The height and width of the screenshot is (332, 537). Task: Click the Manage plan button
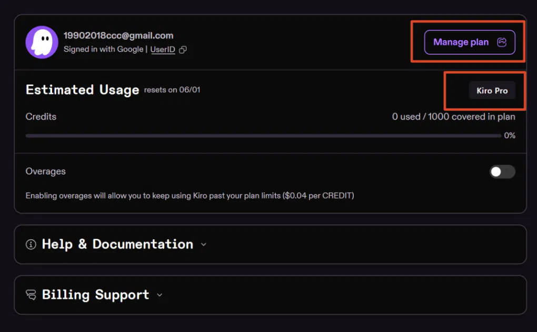[x=470, y=42]
